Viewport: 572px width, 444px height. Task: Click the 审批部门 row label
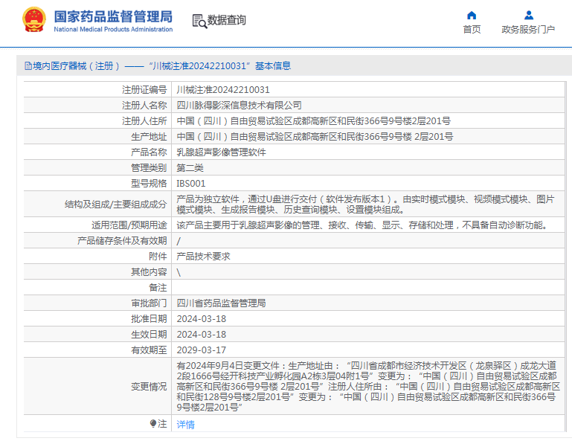[x=149, y=303]
